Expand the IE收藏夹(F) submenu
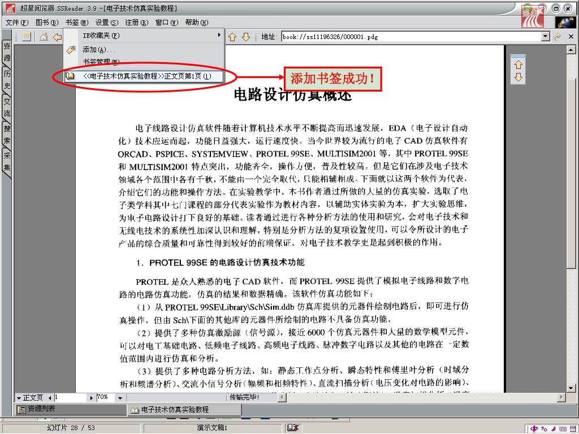Screen dimensions: 579x434 coord(144,36)
